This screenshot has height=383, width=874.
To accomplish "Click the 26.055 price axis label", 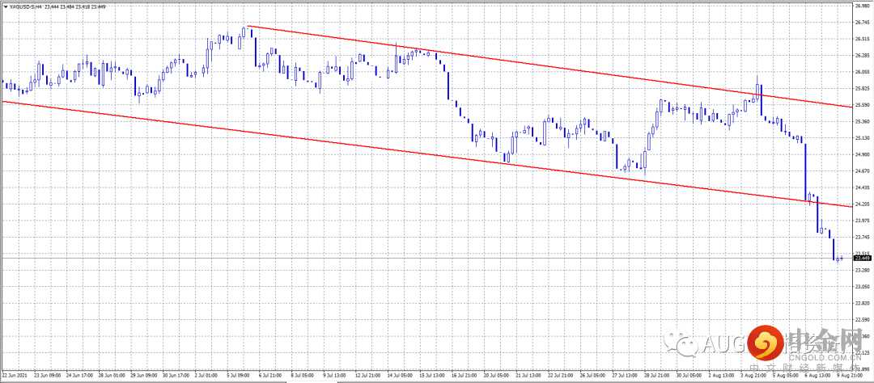I will (x=862, y=73).
